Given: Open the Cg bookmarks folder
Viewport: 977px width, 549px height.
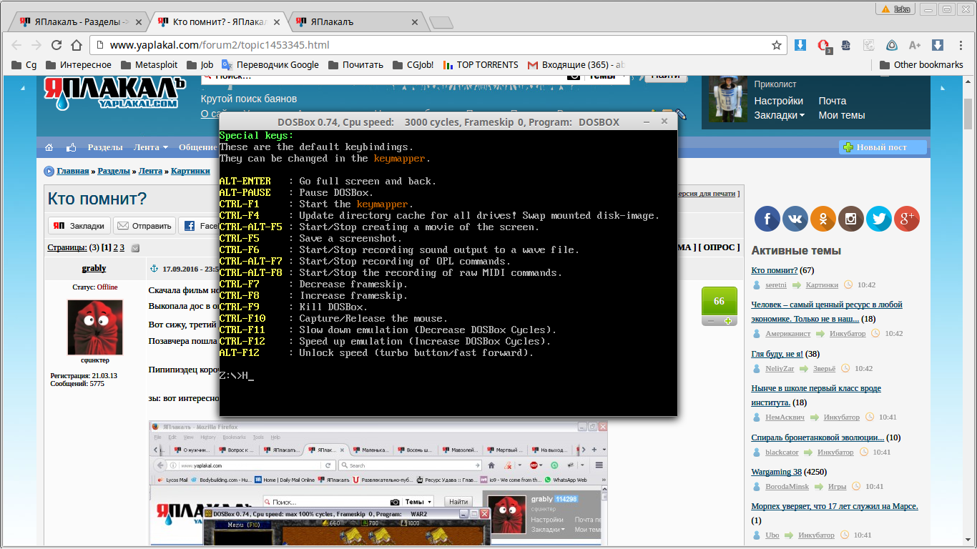Looking at the screenshot, I should (x=24, y=65).
